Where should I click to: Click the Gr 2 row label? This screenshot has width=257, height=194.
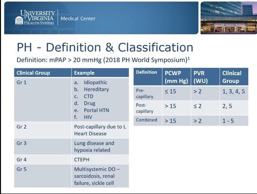tap(21, 127)
